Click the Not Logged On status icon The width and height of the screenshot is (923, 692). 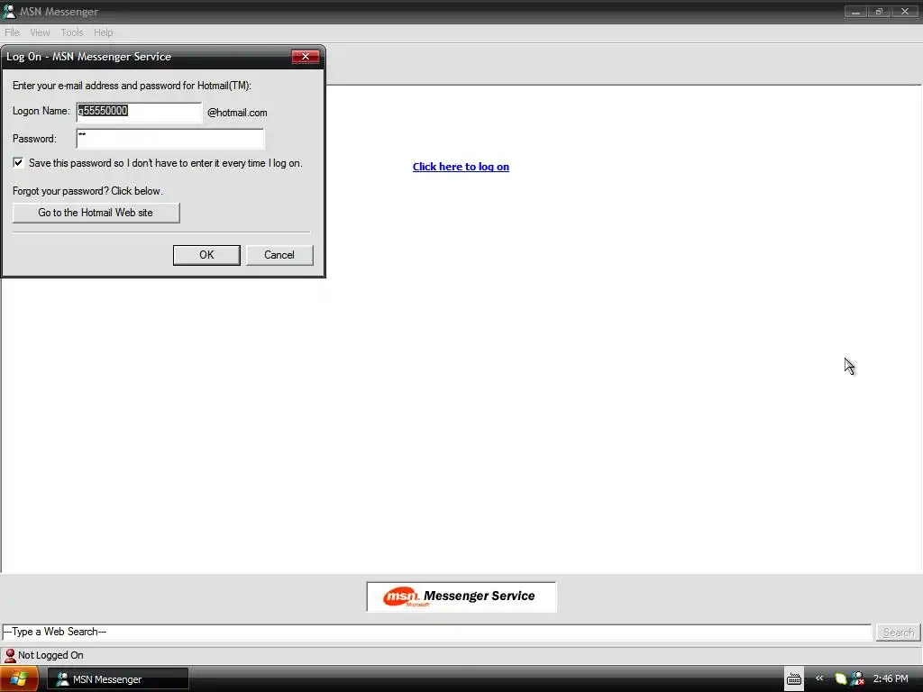10,655
